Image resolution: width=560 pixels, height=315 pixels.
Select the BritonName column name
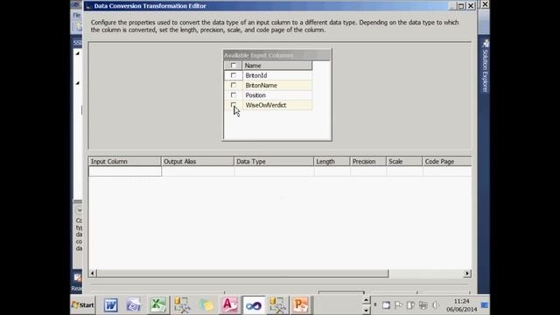(261, 86)
